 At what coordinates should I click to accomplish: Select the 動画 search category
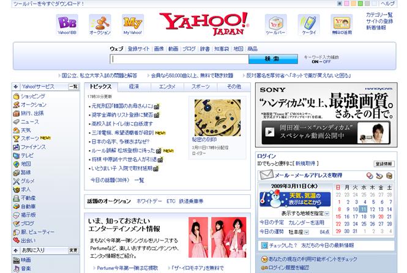(173, 49)
